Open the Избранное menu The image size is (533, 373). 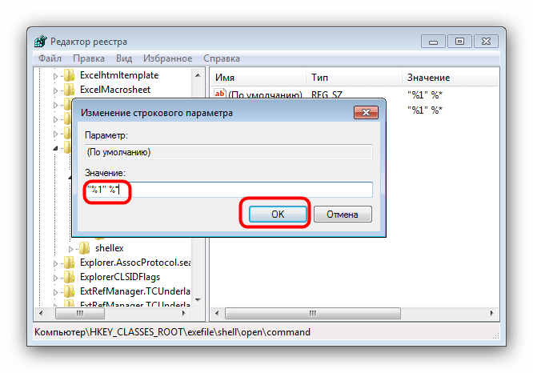tap(167, 58)
